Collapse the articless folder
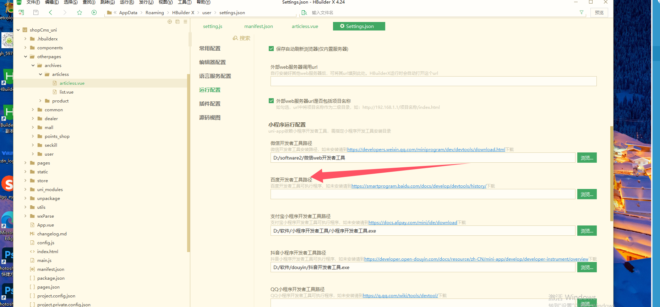660x307 pixels. pos(40,74)
